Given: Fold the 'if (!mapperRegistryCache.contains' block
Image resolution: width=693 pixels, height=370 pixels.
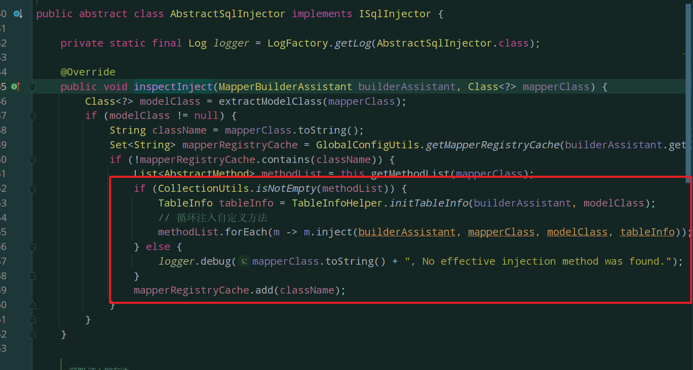Looking at the screenshot, I should click(32, 160).
